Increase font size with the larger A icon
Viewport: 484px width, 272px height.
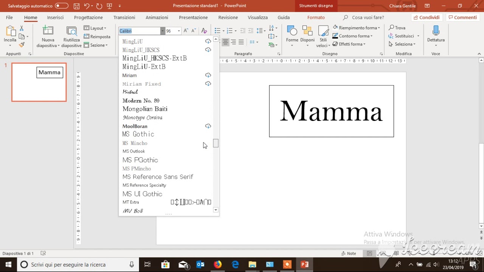[186, 31]
